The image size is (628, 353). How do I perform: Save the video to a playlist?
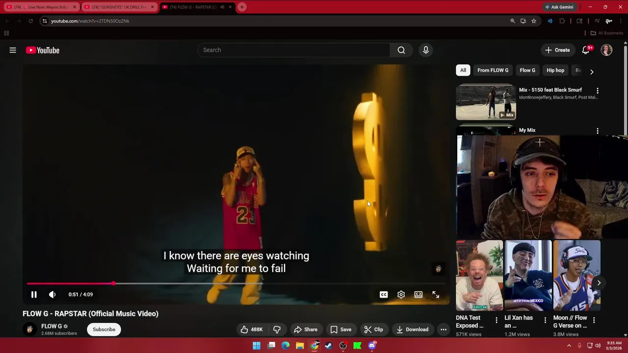[340, 329]
